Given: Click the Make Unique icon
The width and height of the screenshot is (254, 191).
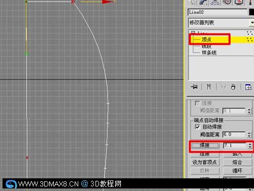Looking at the screenshot, I should pyautogui.click(x=224, y=87).
